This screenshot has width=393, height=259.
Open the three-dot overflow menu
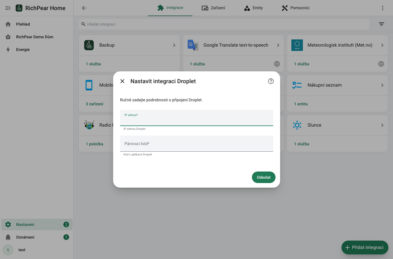pos(383,8)
